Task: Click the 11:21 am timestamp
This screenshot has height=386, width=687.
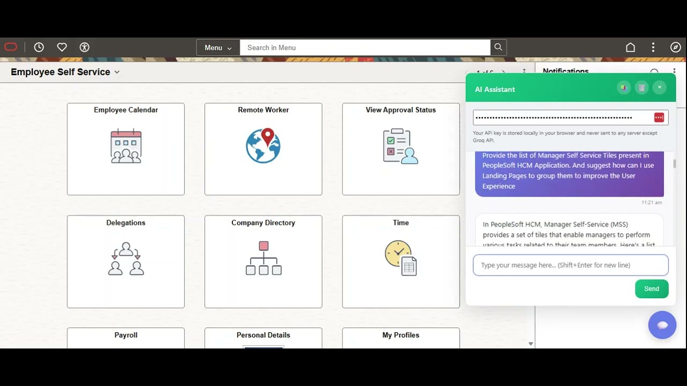Action: (x=652, y=203)
